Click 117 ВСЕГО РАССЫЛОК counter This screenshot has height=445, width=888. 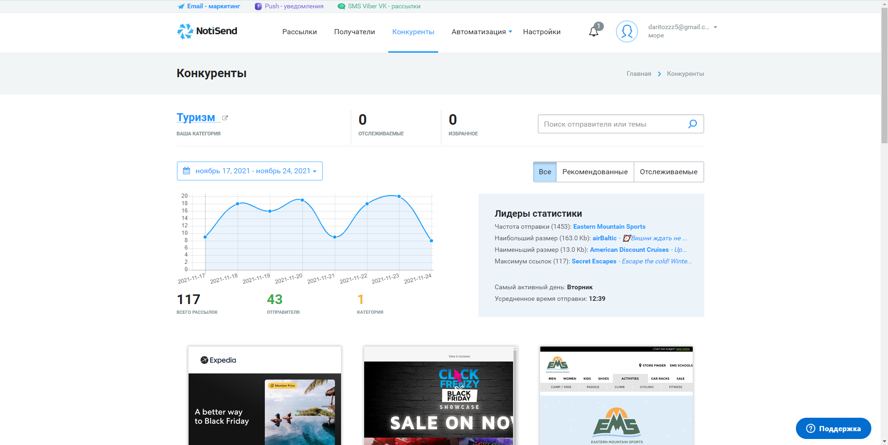coord(197,304)
